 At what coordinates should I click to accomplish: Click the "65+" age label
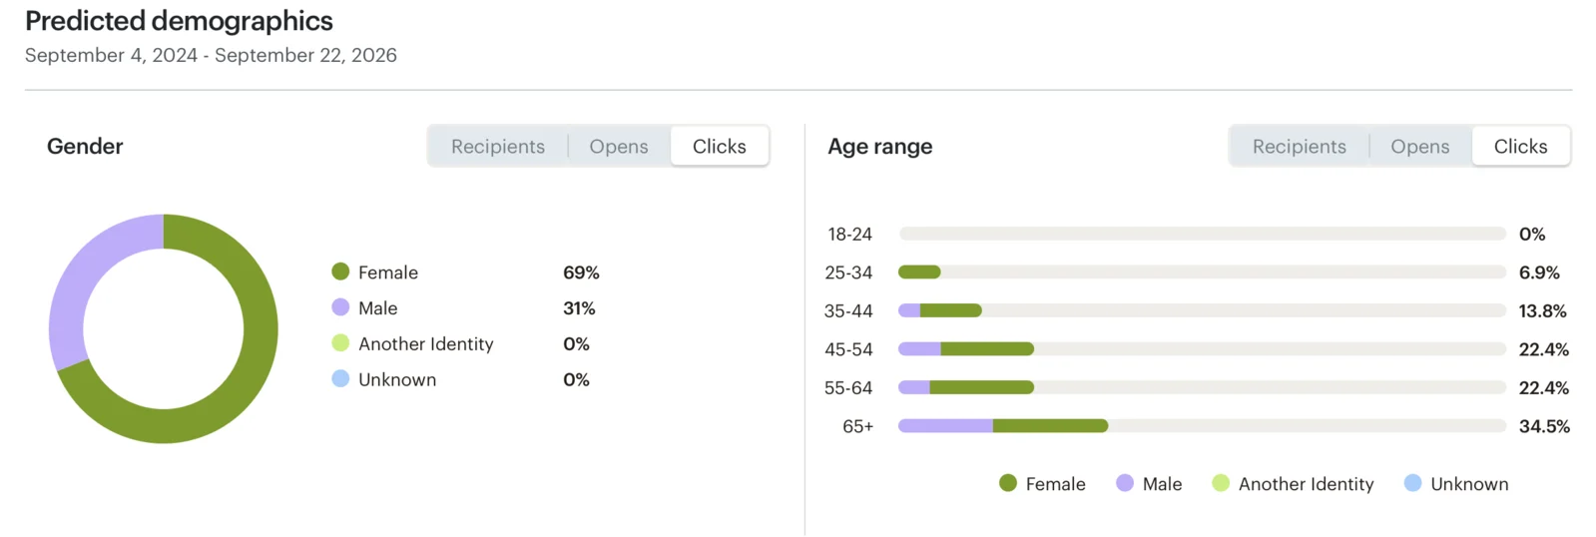point(857,426)
